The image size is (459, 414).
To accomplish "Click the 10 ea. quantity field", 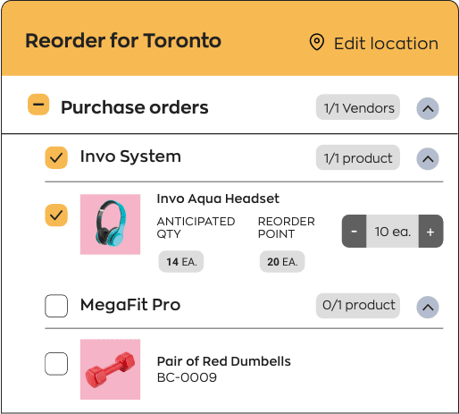I will click(392, 231).
